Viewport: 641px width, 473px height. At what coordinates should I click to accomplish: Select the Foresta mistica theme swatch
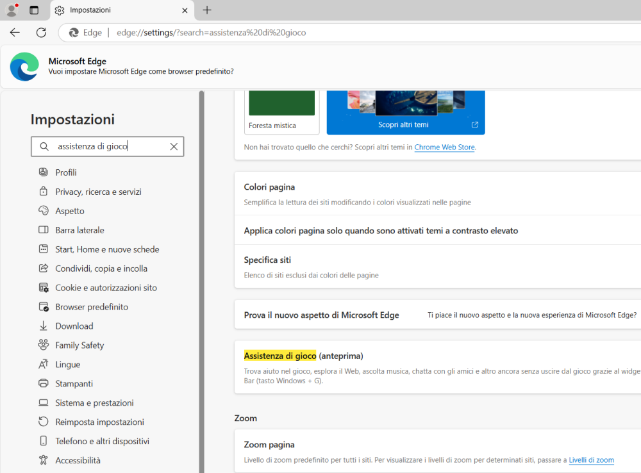click(x=281, y=103)
